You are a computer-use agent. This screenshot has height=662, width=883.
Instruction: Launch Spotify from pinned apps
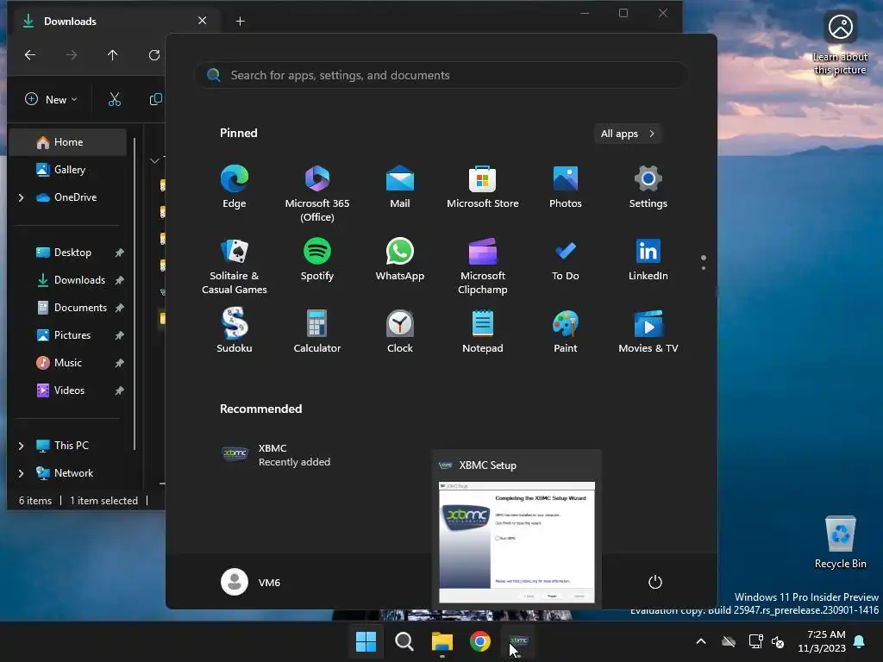tap(317, 259)
